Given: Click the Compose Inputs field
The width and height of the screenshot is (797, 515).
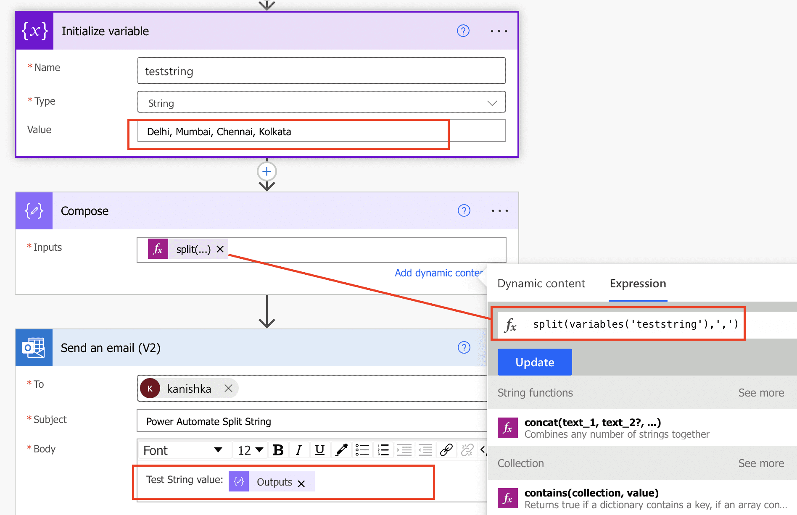Looking at the screenshot, I should point(322,250).
